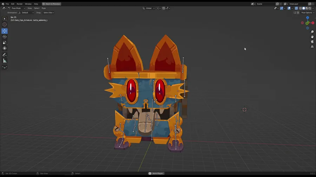Expand the Pose Options dropdown

(308, 13)
